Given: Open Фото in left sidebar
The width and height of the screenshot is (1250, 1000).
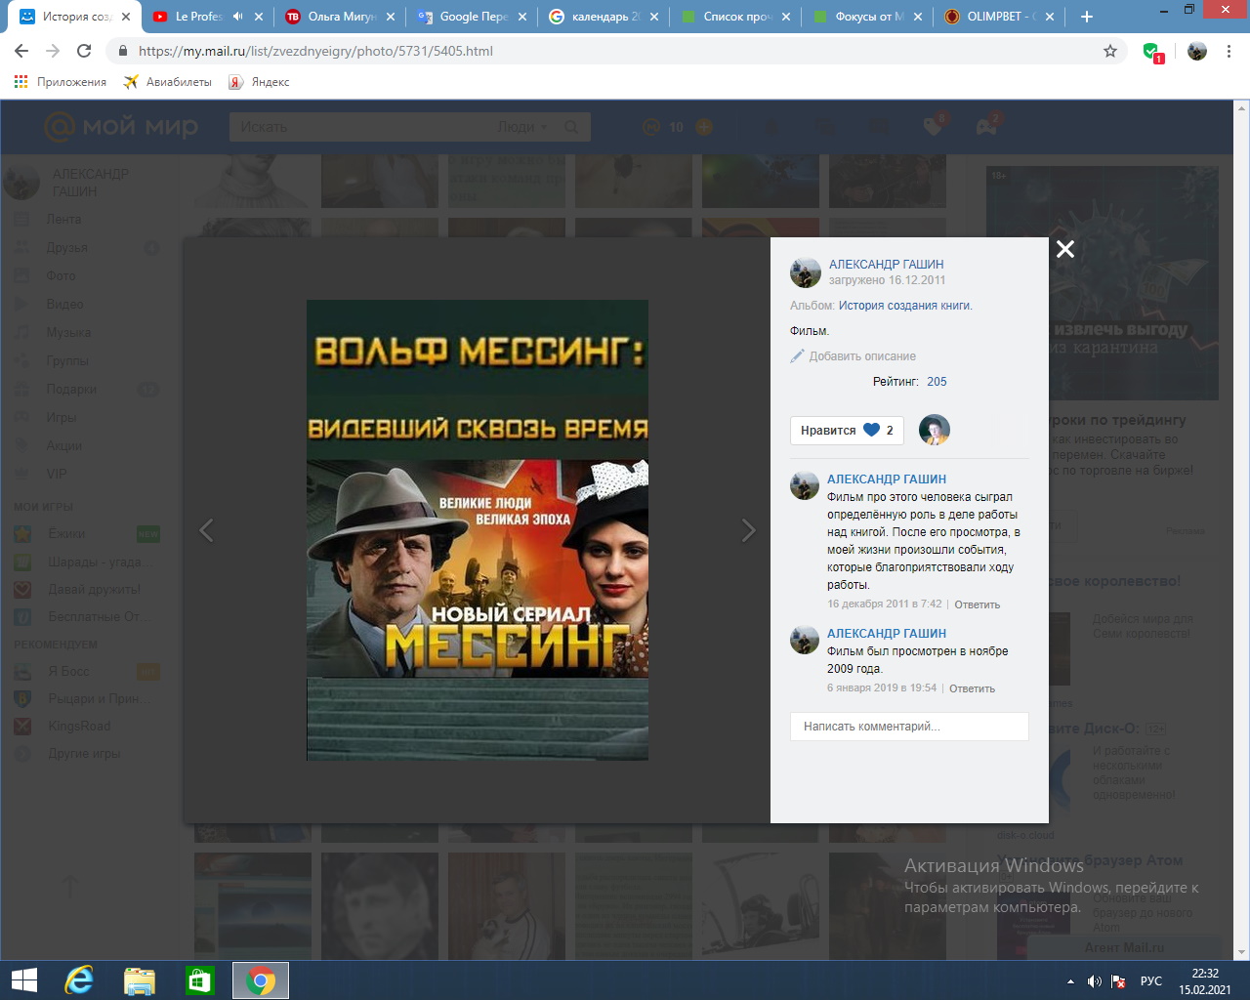Looking at the screenshot, I should [x=61, y=276].
